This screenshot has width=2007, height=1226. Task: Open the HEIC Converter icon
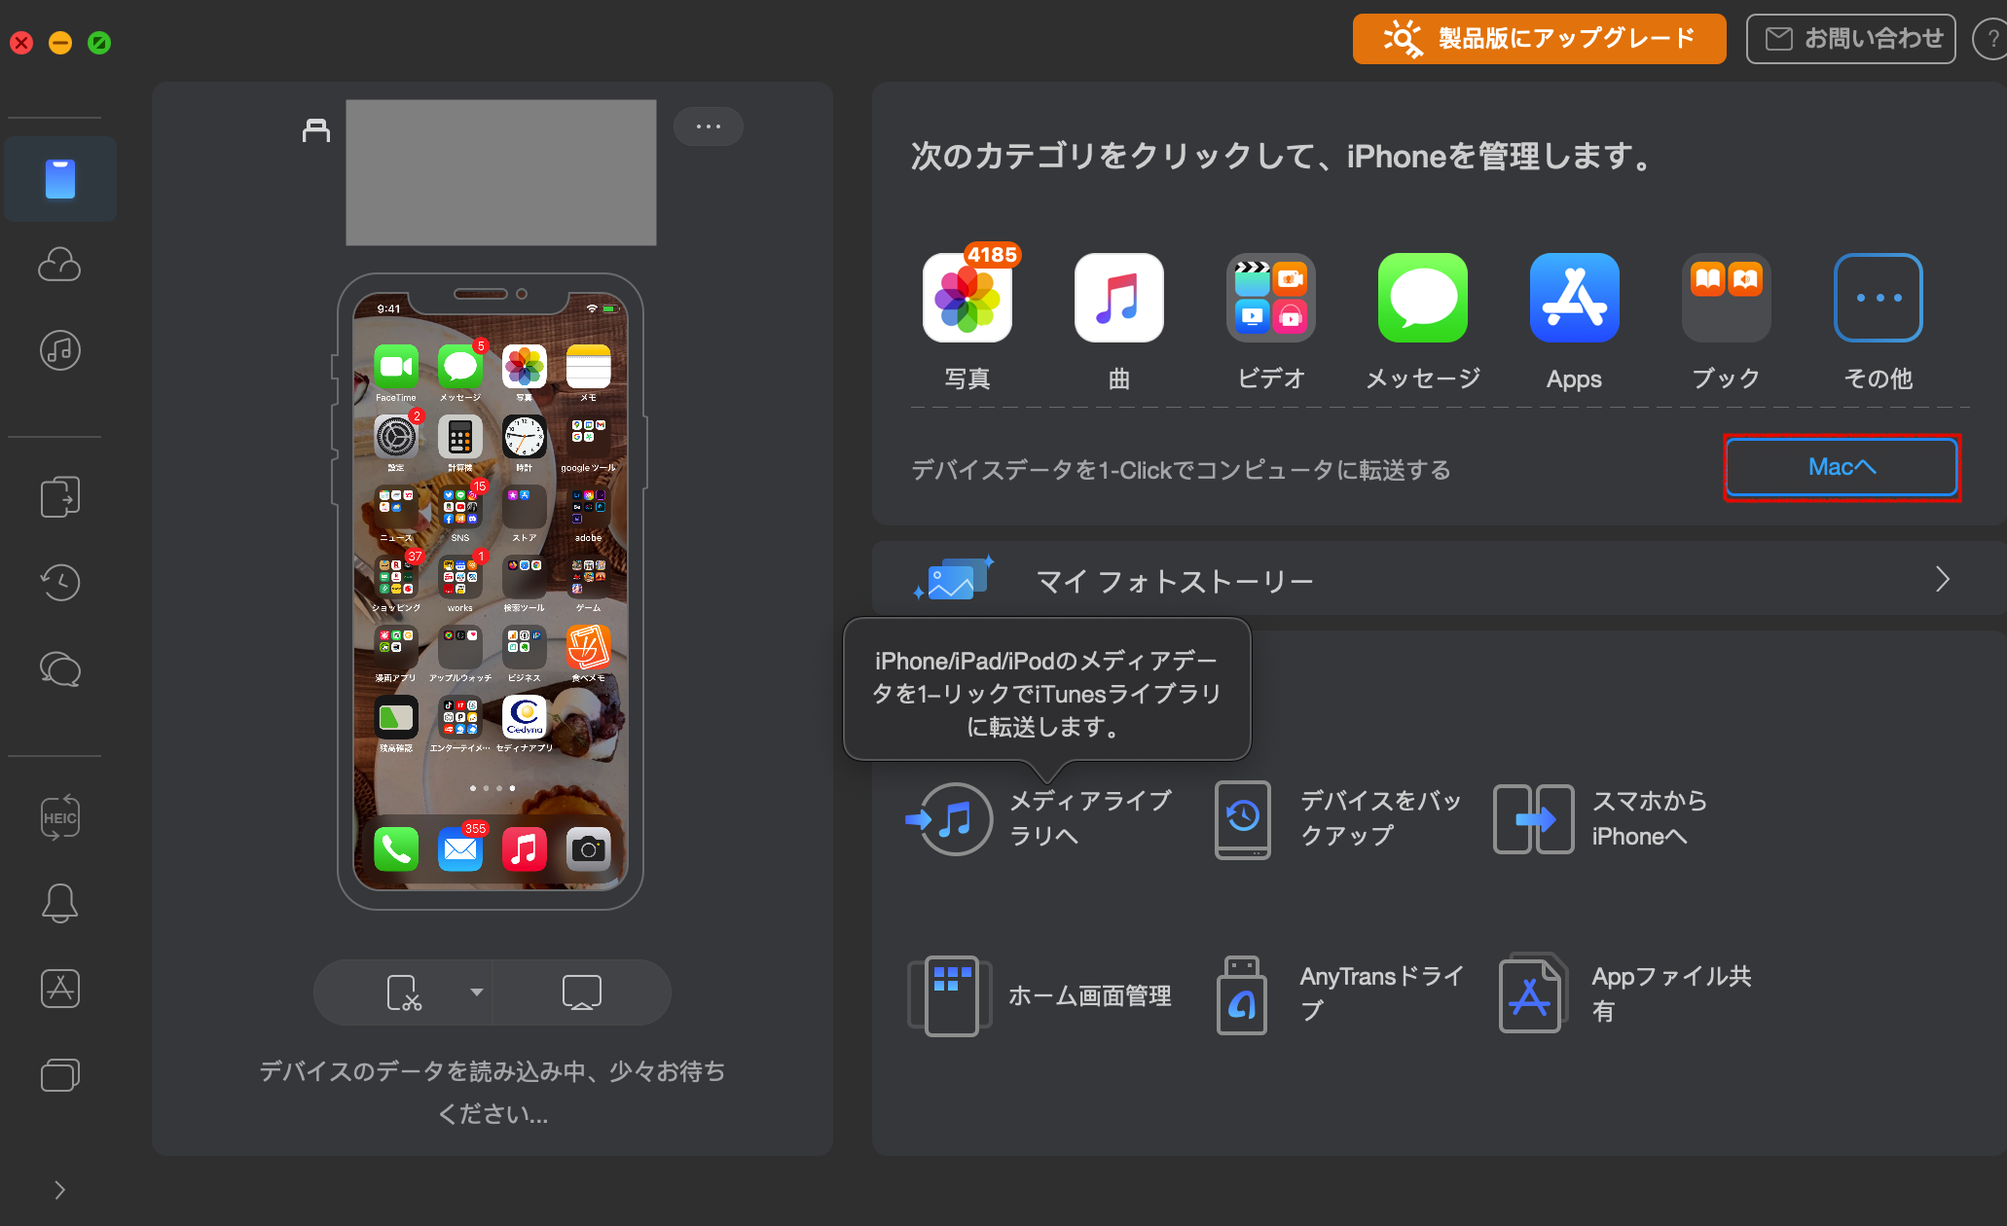click(x=60, y=817)
